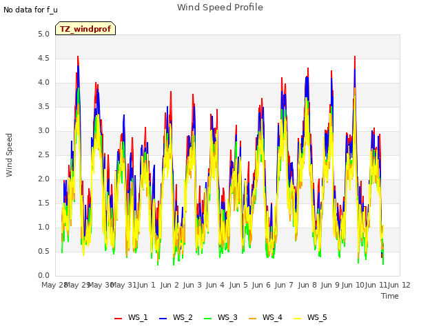Click the Jun 1 x-axis date label
The height and width of the screenshot is (331, 441).
(146, 285)
